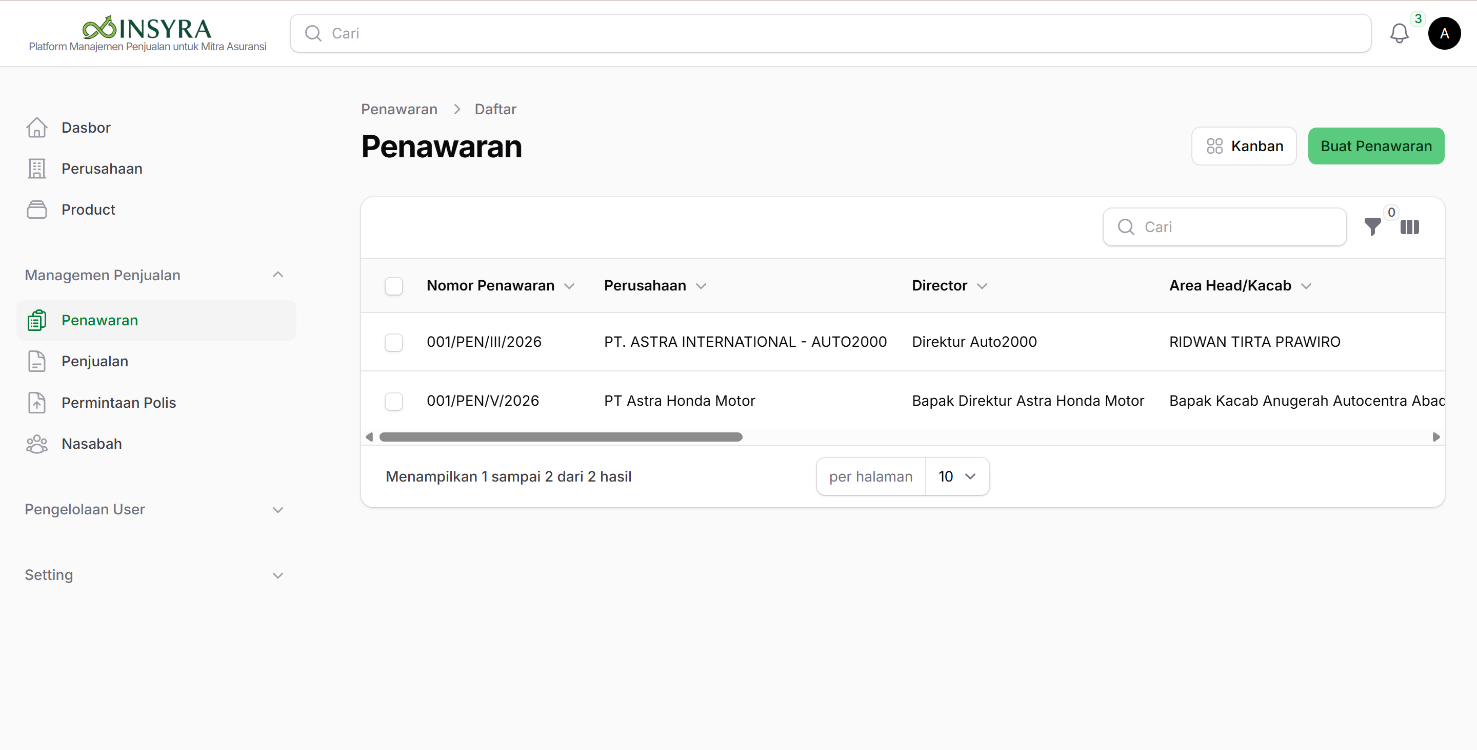
Task: Click the table Cari search field
Action: click(1224, 227)
